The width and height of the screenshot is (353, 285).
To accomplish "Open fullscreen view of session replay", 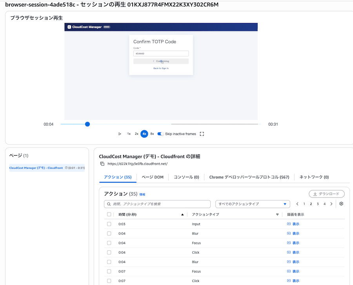I will point(202,134).
